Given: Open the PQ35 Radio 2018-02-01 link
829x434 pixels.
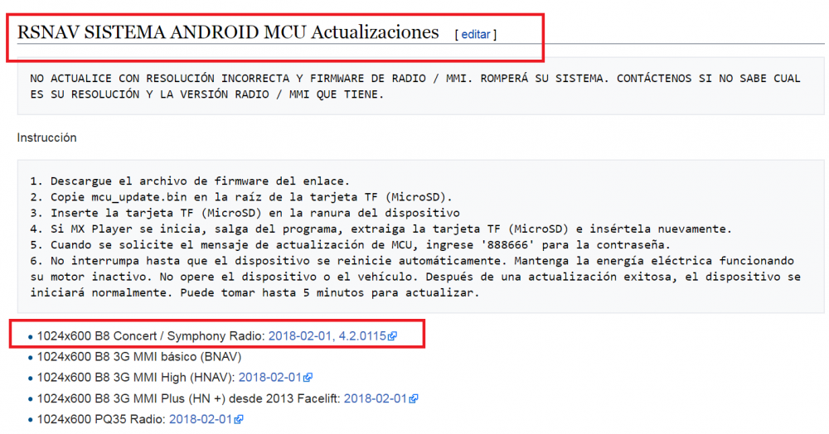Looking at the screenshot, I should (201, 419).
